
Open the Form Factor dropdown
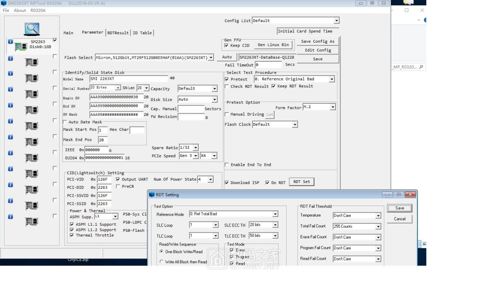point(333,107)
